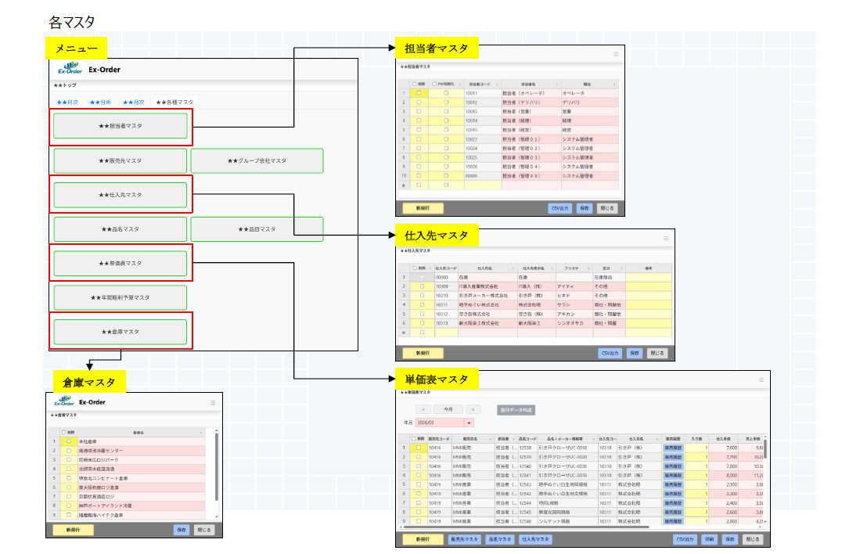
Task: Tick the 削除 checkbox for staff code 10011
Action: click(x=419, y=93)
